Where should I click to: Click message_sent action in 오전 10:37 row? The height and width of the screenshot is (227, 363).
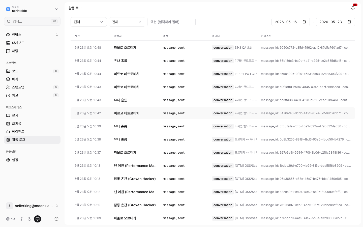(x=174, y=153)
